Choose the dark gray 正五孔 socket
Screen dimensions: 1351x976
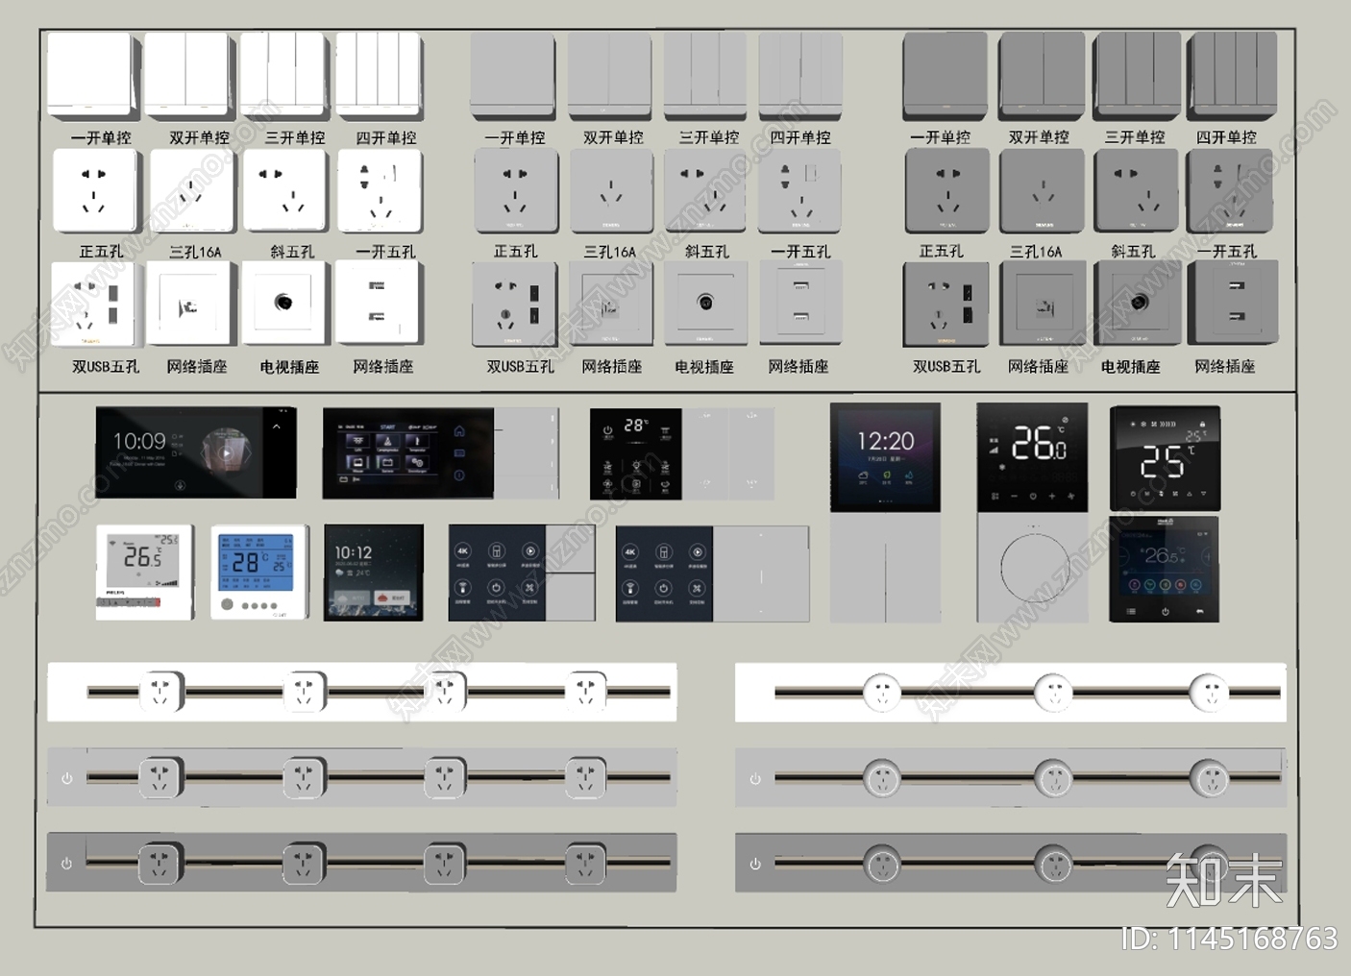pos(947,191)
